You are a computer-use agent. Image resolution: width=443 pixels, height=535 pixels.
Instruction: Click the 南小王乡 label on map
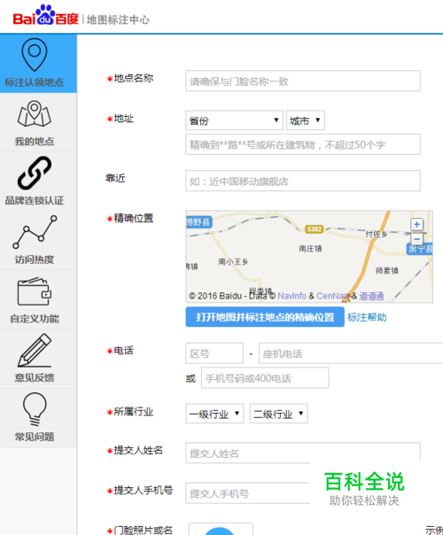[233, 261]
